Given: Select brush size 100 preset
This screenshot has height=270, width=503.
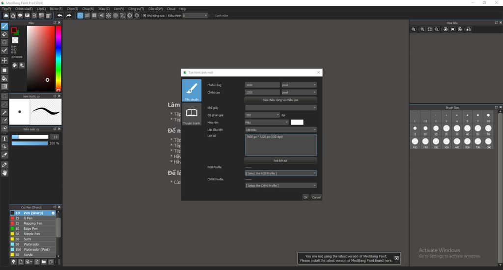Looking at the screenshot, I should tap(415, 142).
